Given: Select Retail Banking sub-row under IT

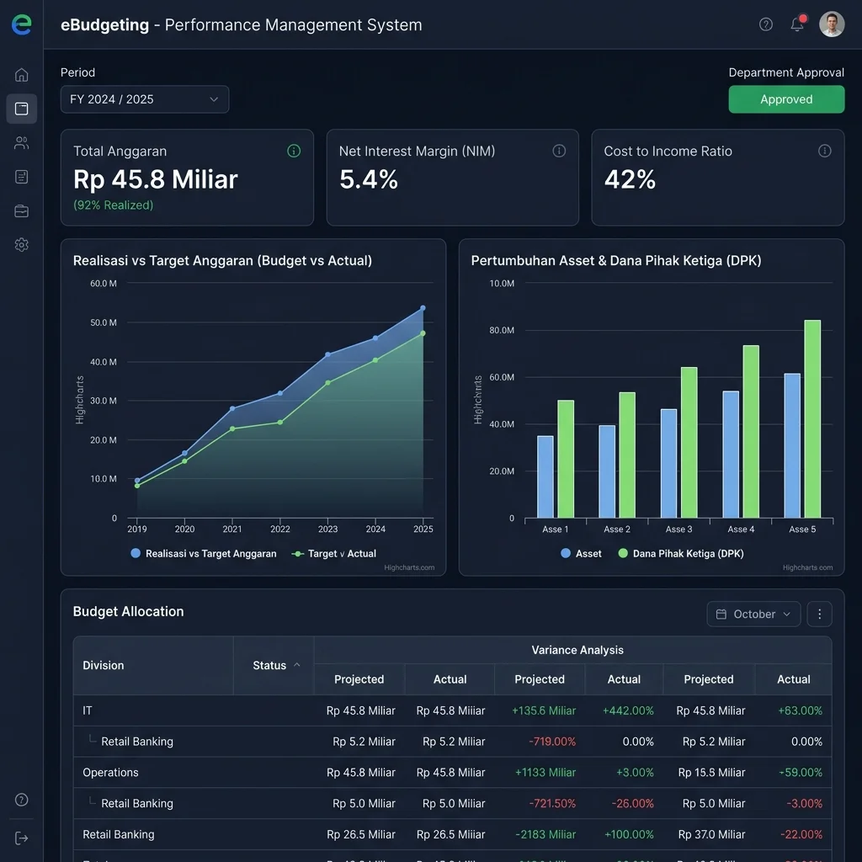Looking at the screenshot, I should [x=452, y=742].
